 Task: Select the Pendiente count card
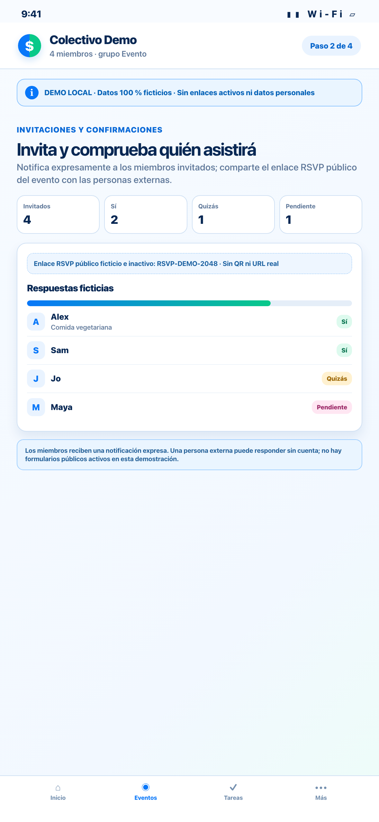pyautogui.click(x=321, y=215)
